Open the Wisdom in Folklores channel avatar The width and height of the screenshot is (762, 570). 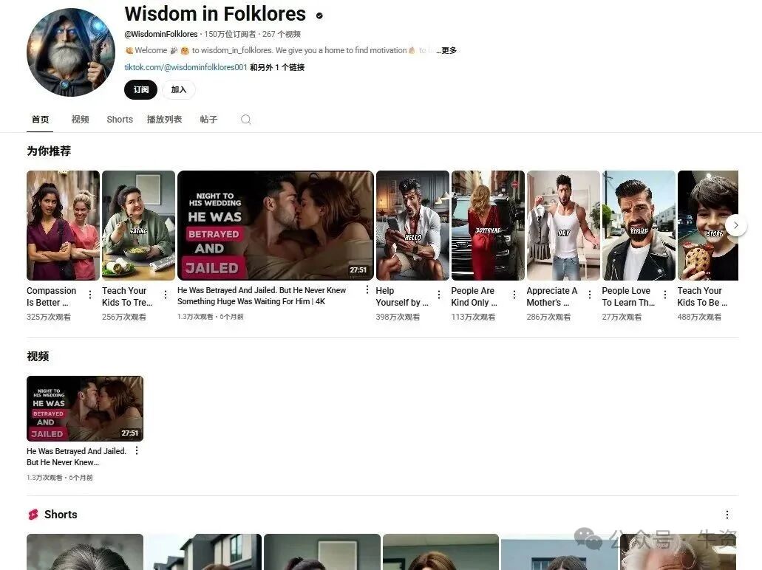point(71,52)
